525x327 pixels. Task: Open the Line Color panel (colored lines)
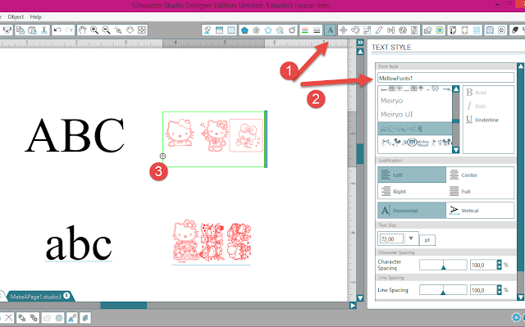[x=304, y=30]
